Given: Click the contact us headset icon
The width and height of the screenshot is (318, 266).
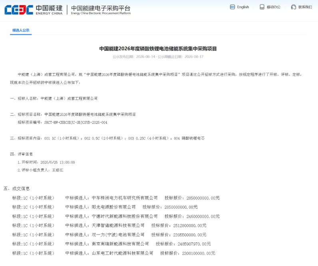Looking at the screenshot, I should point(293,7).
